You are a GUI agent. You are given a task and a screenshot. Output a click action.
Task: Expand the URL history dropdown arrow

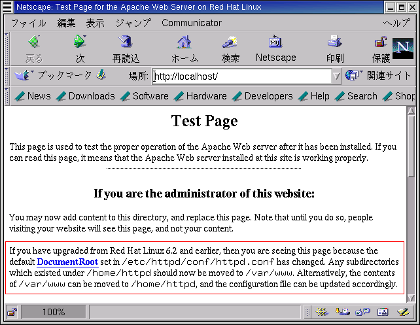coord(336,77)
